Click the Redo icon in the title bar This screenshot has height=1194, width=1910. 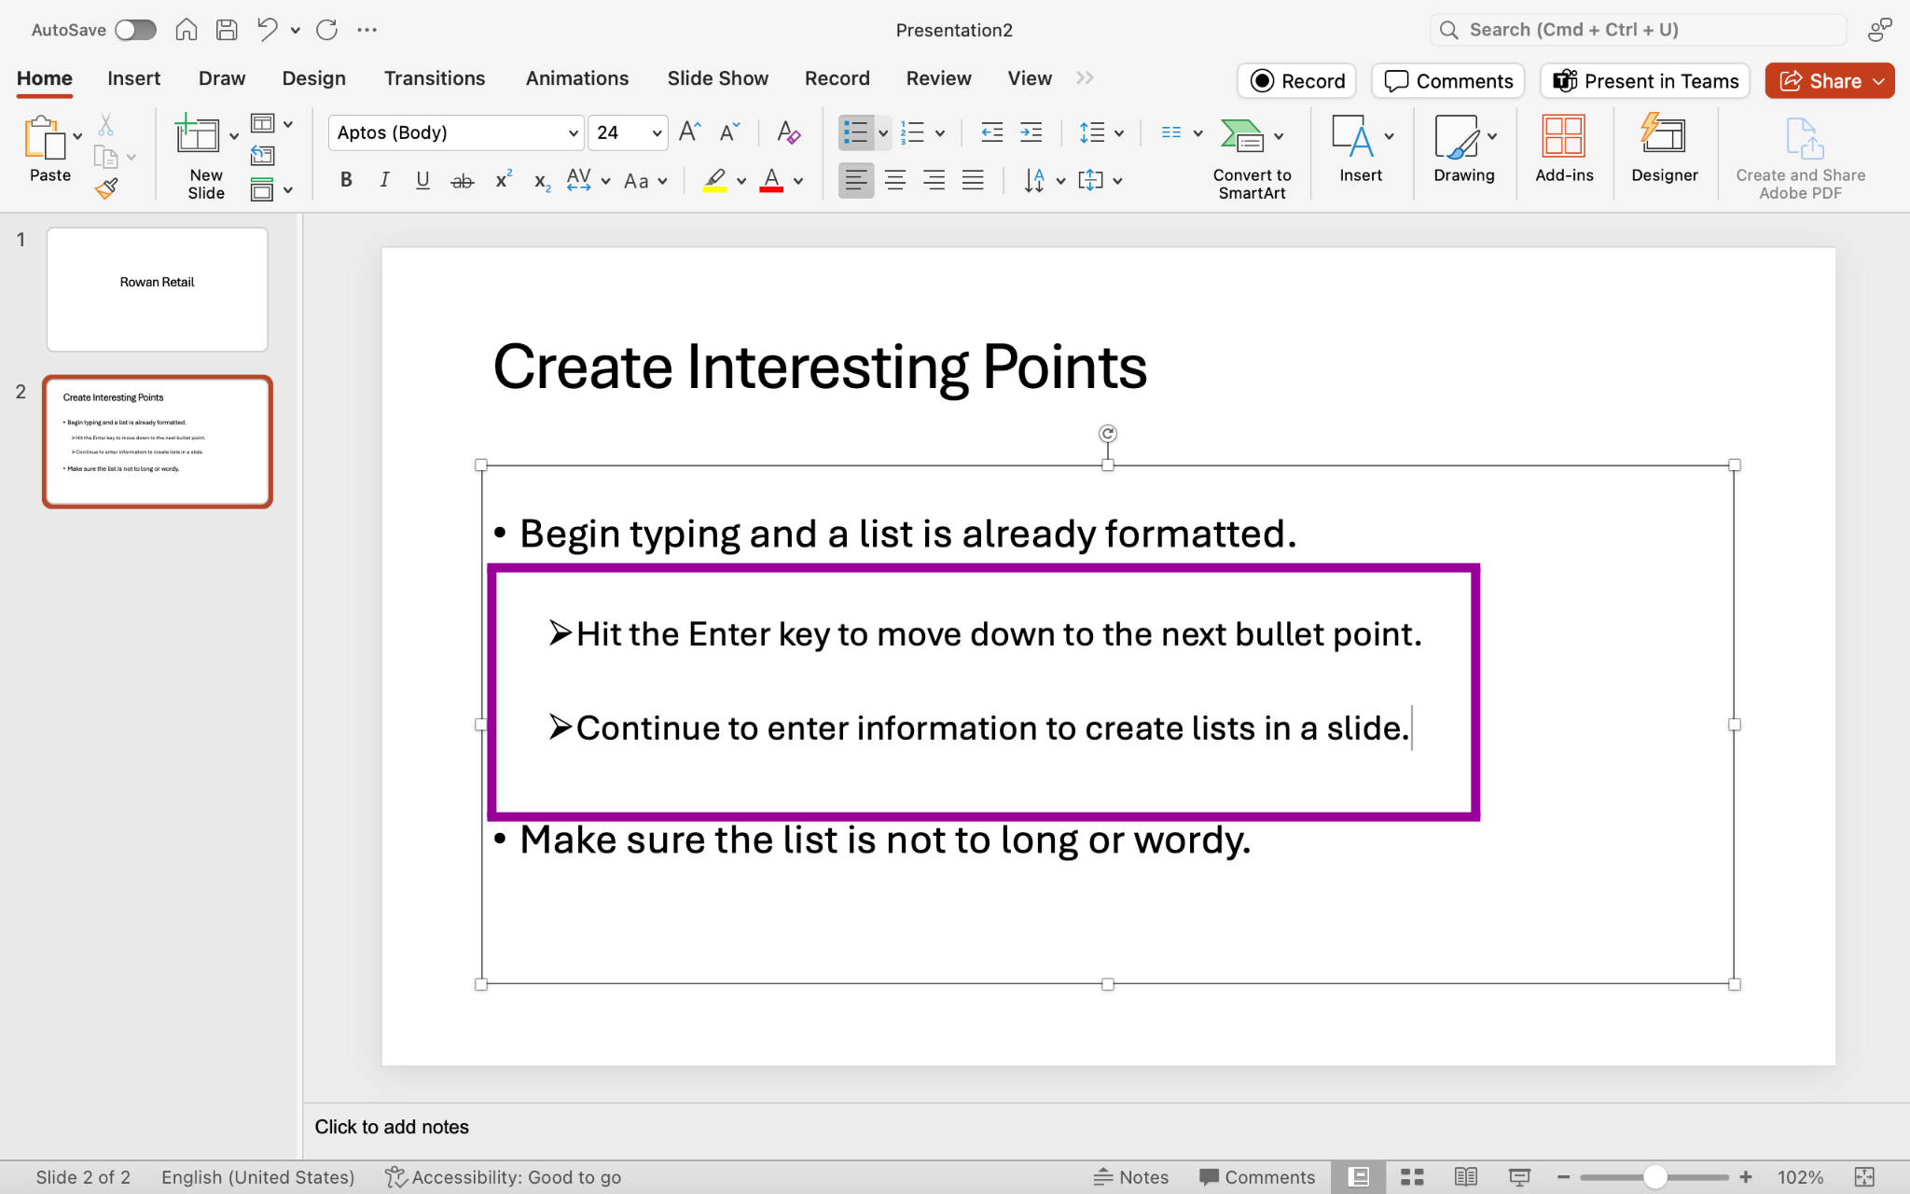(x=326, y=30)
